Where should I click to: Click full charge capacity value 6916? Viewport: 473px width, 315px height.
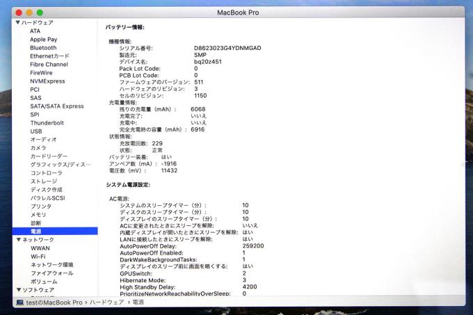click(198, 129)
